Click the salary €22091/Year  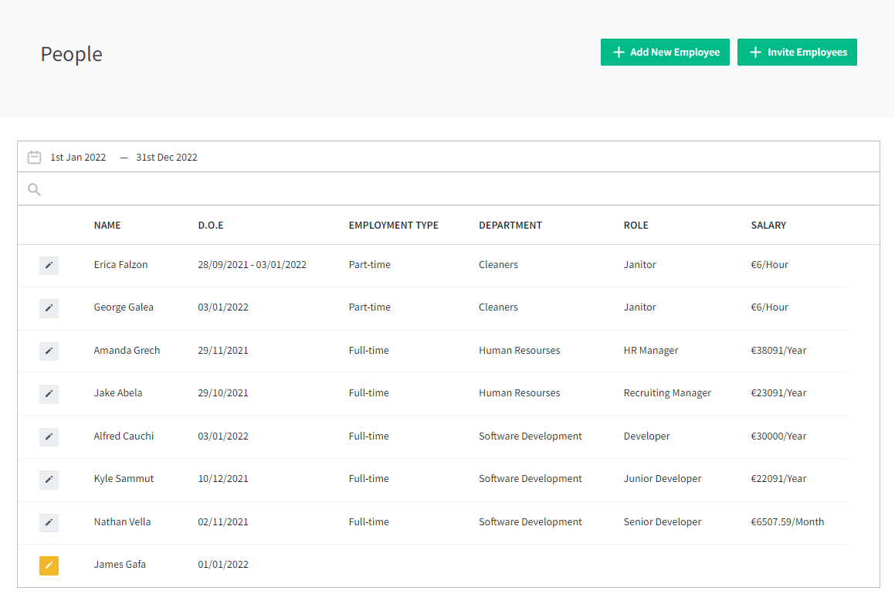778,479
